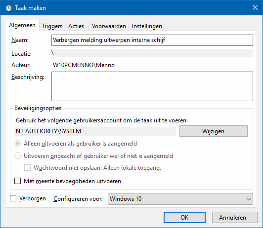Click the Beveiligingsopties group label

pyautogui.click(x=38, y=108)
